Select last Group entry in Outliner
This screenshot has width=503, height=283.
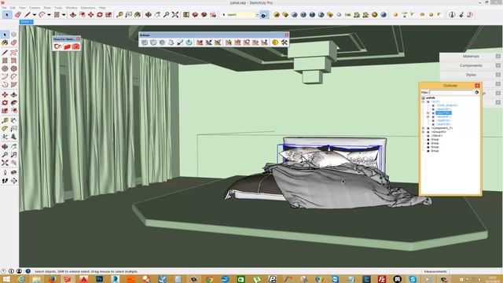(x=435, y=151)
